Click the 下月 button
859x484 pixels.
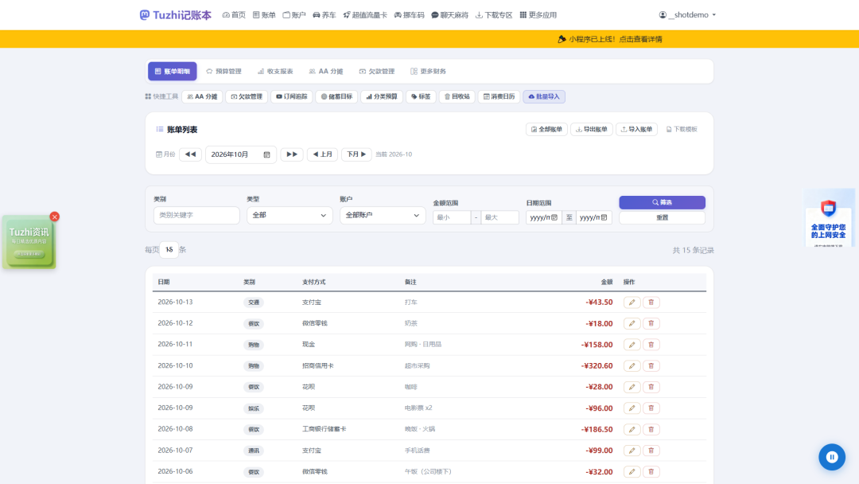coord(356,154)
